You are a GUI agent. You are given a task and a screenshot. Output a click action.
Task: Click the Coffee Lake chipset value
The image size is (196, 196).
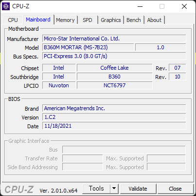[115, 68]
